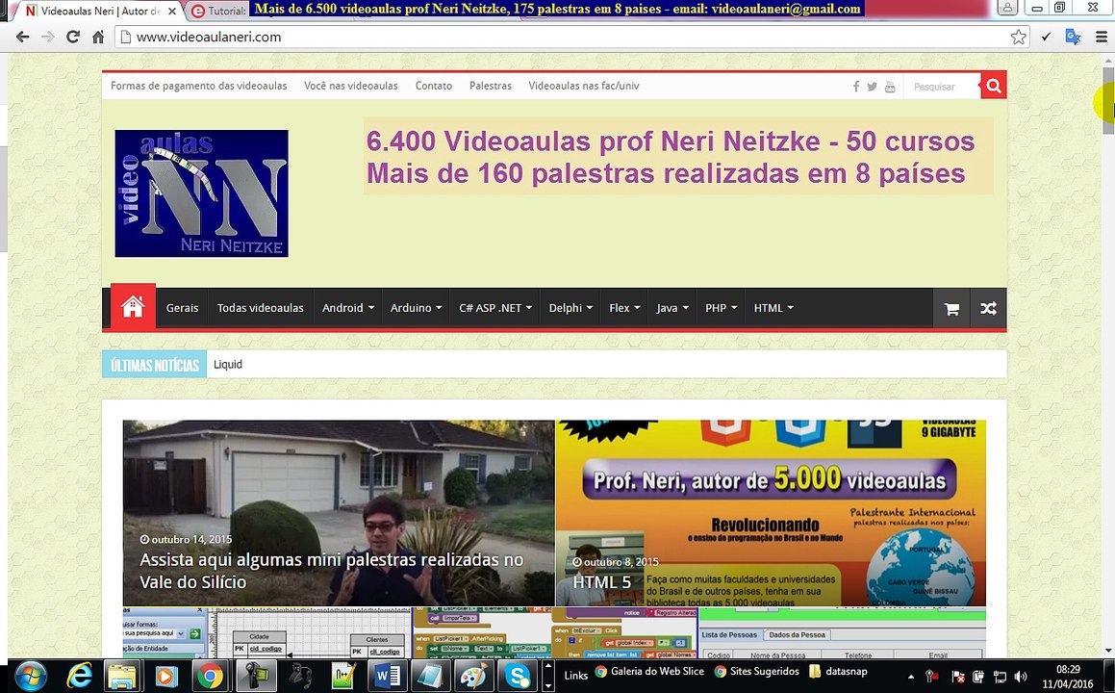Click the shuffle random article icon
The width and height of the screenshot is (1115, 693).
pos(988,308)
